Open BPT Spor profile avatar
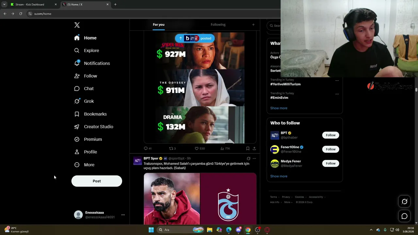This screenshot has height=235, width=418. click(x=137, y=161)
